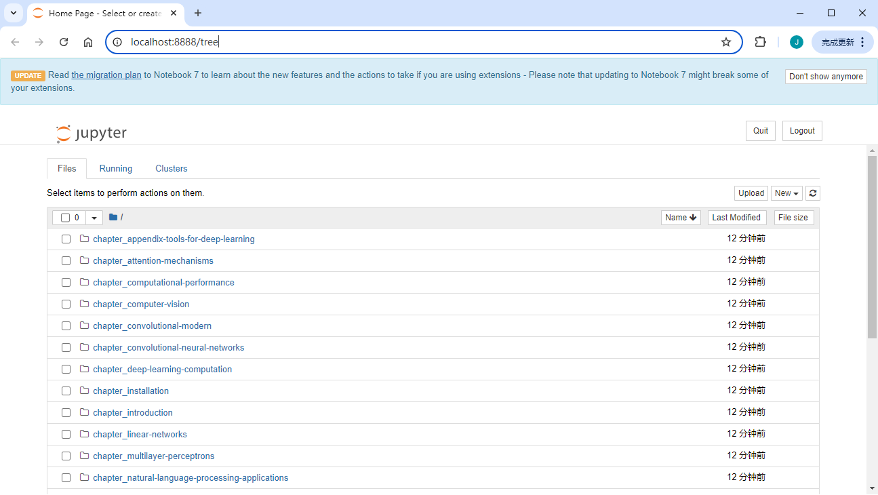Open Chrome update menu 完成更新
Screen dimensions: 878x495
[843, 42]
